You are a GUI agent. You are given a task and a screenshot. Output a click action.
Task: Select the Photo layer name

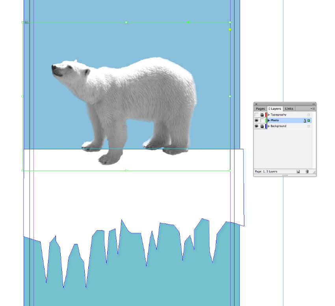click(275, 120)
